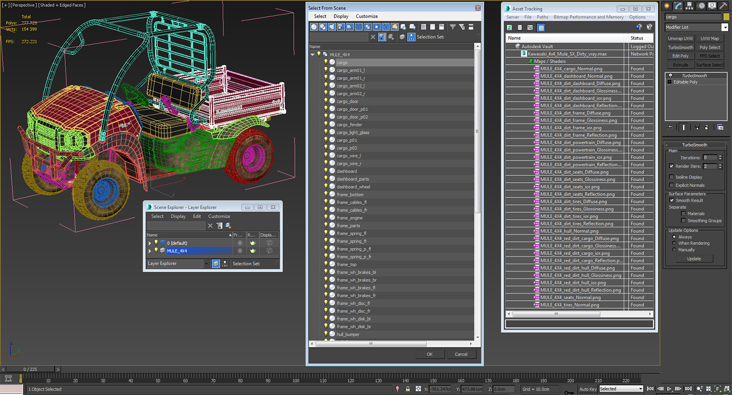Open the Motion command panel tab
Screen dimensions: 732x395
[x=701, y=5]
